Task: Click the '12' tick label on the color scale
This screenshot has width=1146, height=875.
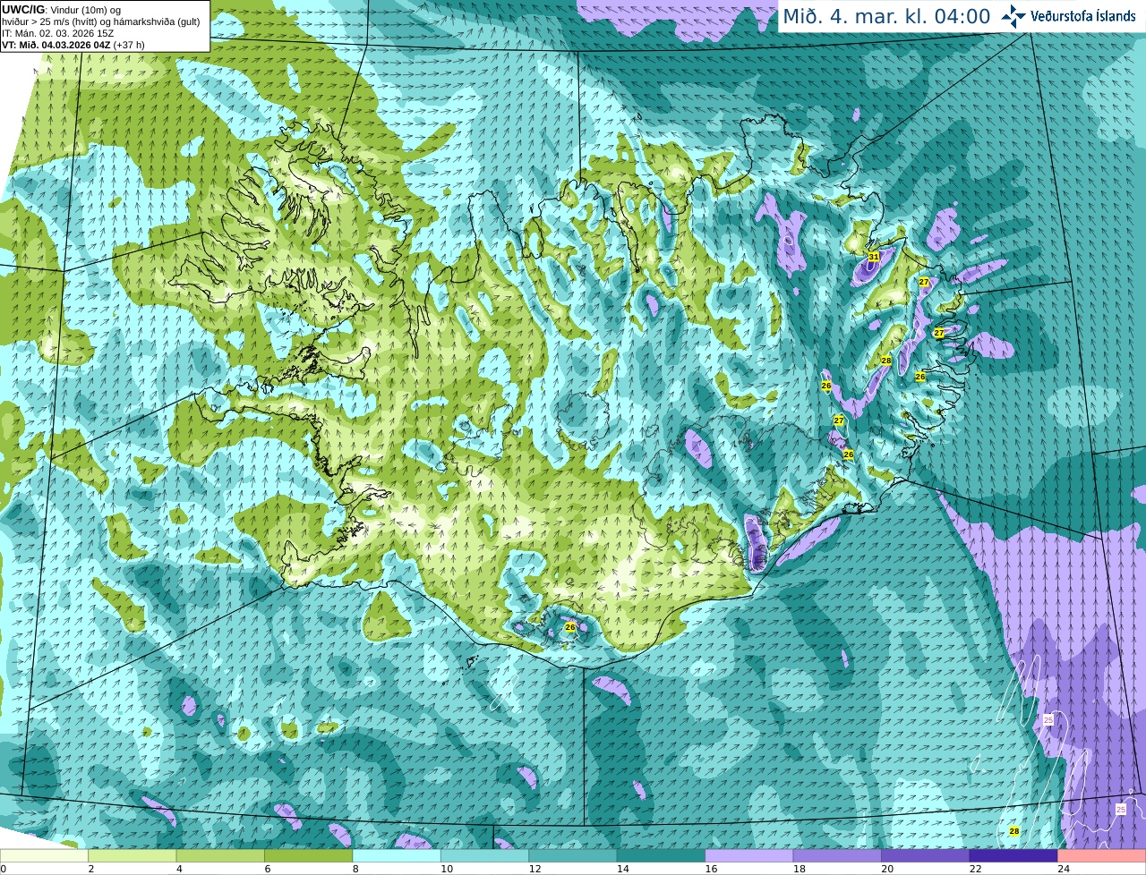Action: pyautogui.click(x=535, y=869)
